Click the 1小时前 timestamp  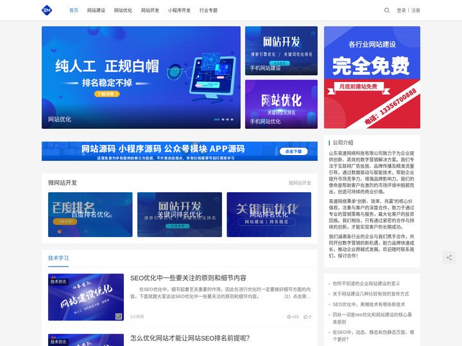click(137, 317)
